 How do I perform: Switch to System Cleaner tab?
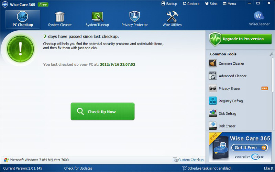click(x=60, y=19)
